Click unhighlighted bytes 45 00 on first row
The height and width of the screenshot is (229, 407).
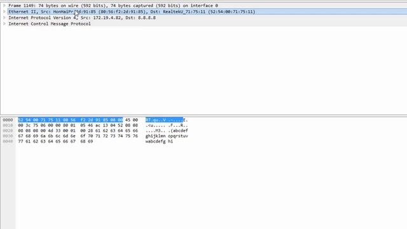pyautogui.click(x=132, y=120)
